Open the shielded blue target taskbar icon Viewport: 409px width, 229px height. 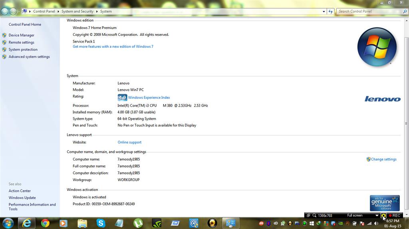click(x=194, y=223)
